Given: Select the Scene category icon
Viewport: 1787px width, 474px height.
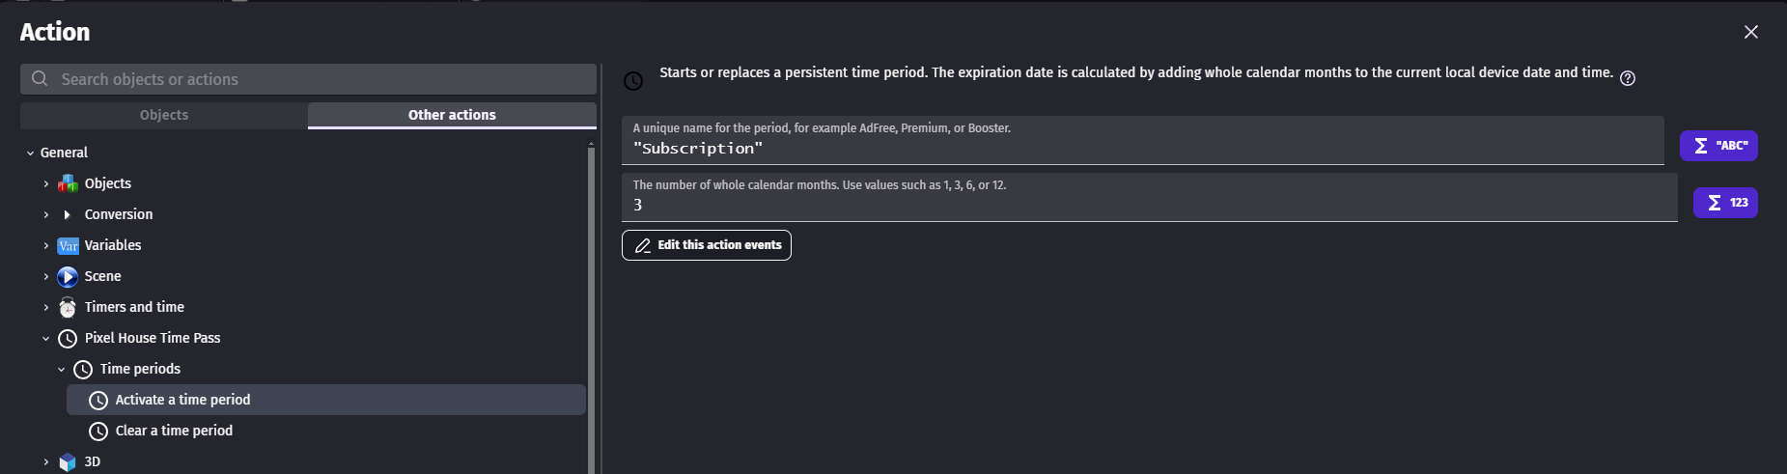Looking at the screenshot, I should (x=68, y=276).
